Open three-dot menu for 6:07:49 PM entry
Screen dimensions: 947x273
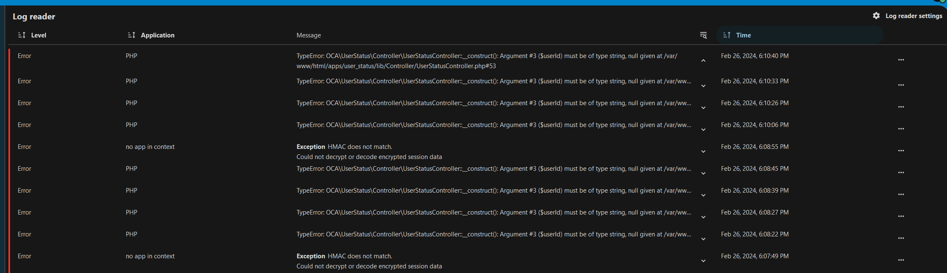coord(901,260)
